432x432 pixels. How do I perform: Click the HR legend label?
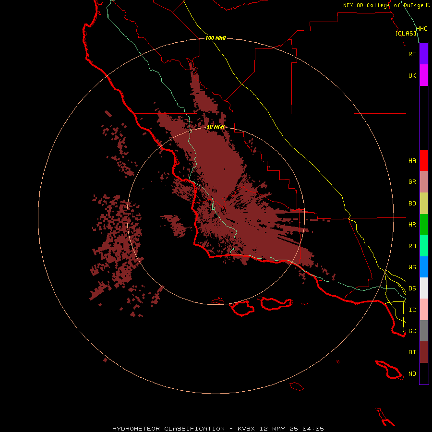pyautogui.click(x=412, y=225)
